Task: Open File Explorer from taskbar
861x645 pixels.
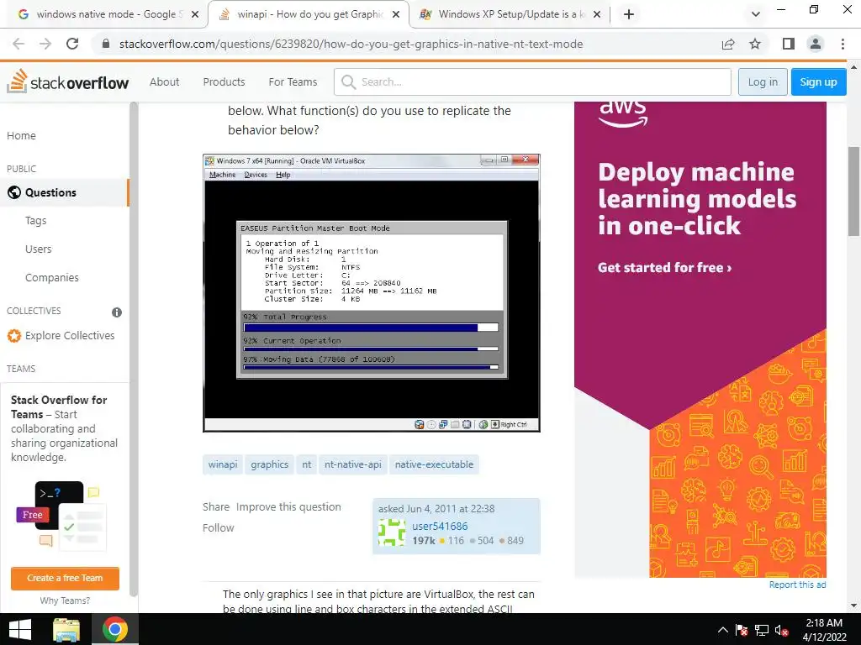Action: tap(66, 629)
